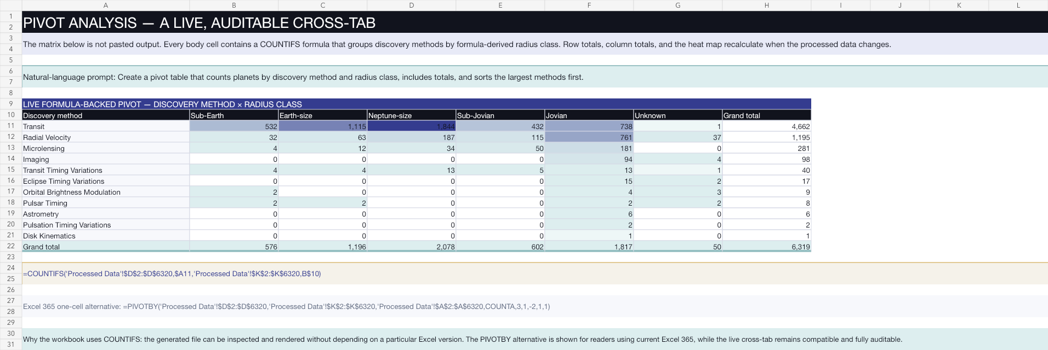Select Earth-size column total 1,196

point(323,247)
